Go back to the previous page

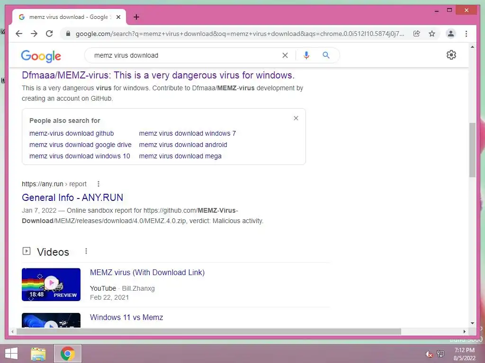(x=19, y=34)
